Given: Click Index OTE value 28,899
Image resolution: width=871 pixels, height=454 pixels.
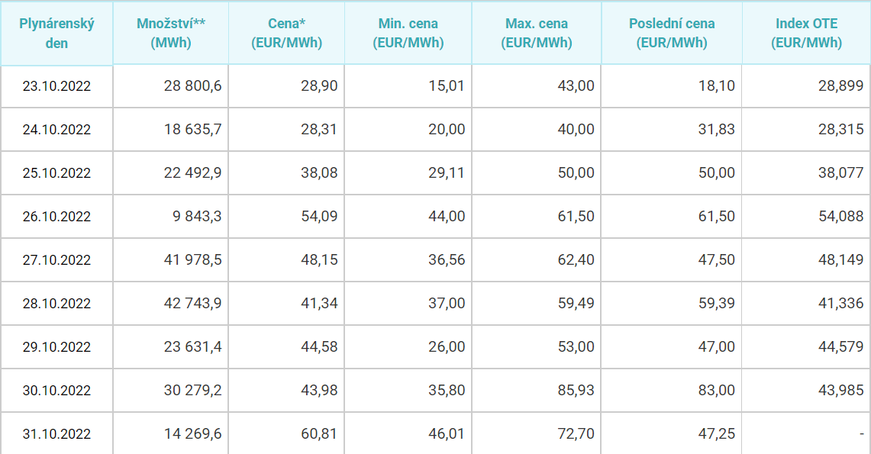Looking at the screenshot, I should [806, 86].
